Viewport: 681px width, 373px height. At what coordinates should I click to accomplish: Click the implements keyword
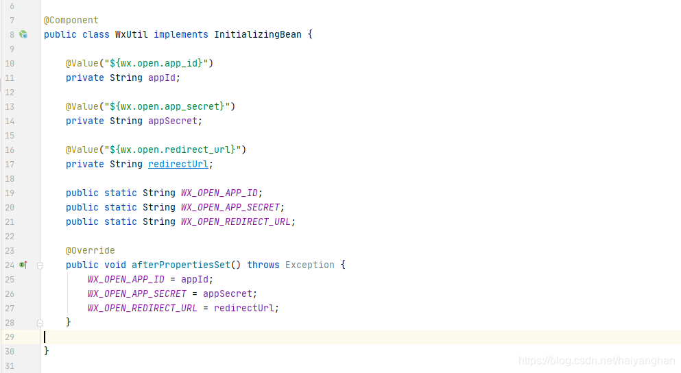(x=180, y=34)
